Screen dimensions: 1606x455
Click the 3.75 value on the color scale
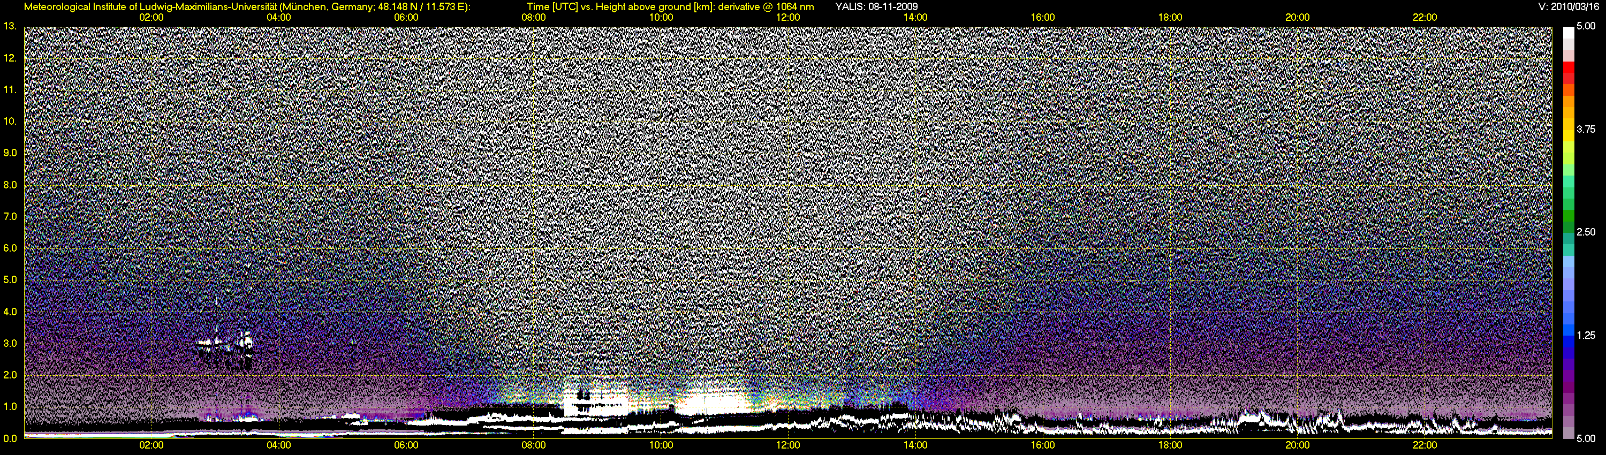1586,129
